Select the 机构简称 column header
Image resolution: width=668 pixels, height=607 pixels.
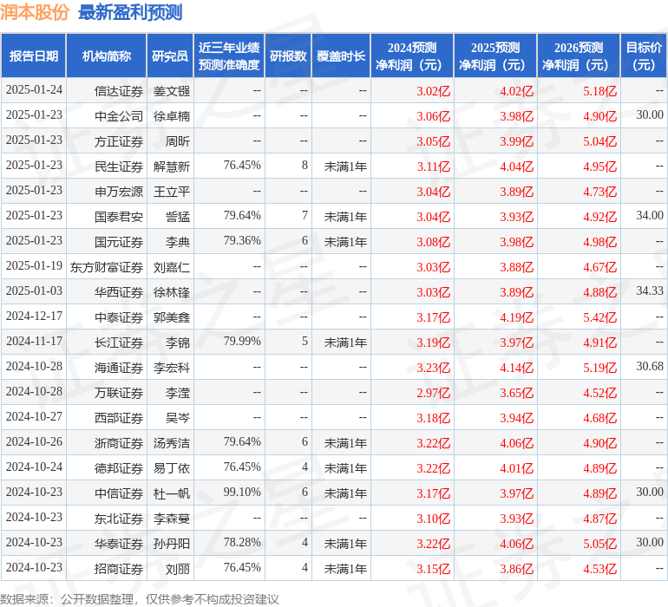point(107,56)
